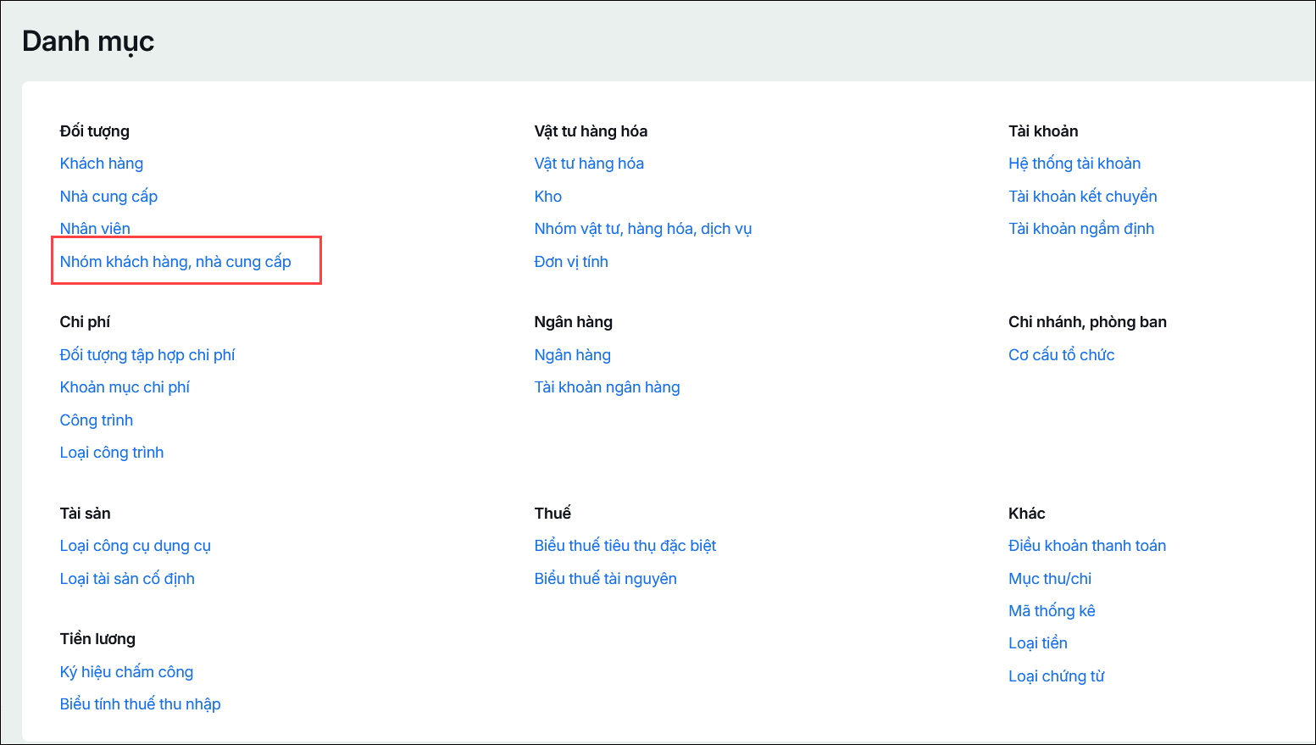Open Biểu thuế tiêu thụ đặc biệt
This screenshot has width=1316, height=745.
pyautogui.click(x=625, y=546)
